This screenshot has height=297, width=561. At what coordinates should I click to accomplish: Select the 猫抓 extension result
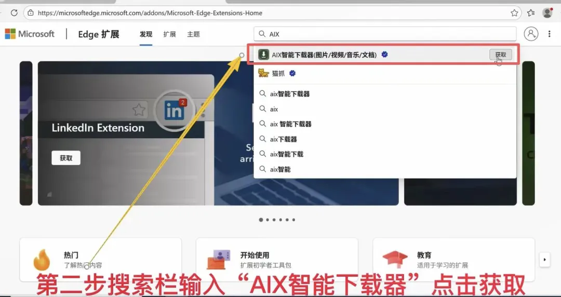385,73
